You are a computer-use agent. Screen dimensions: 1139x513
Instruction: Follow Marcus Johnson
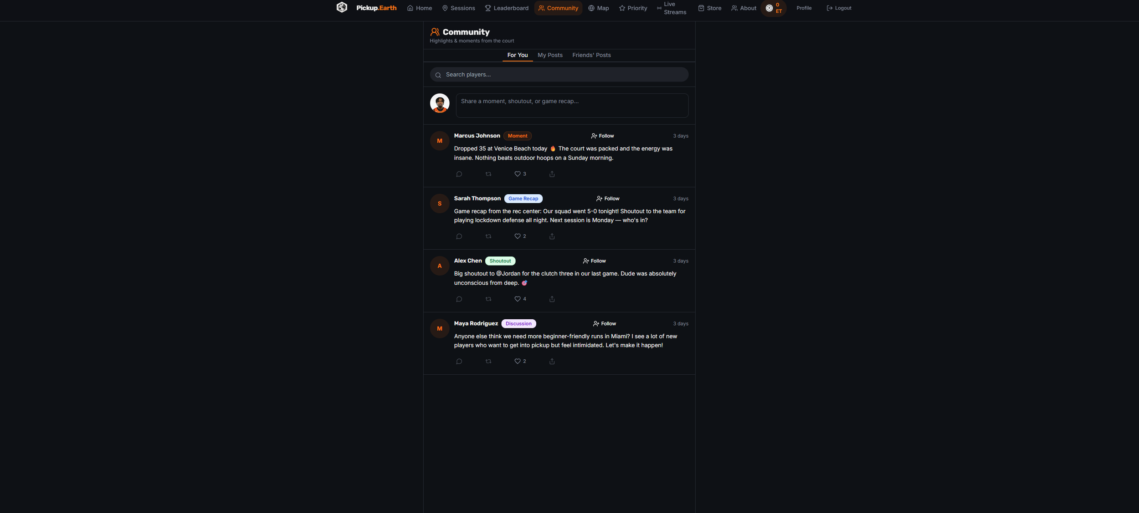(x=602, y=136)
